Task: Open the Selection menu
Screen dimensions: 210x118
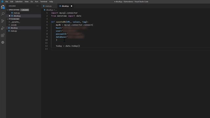Action: click(19, 2)
